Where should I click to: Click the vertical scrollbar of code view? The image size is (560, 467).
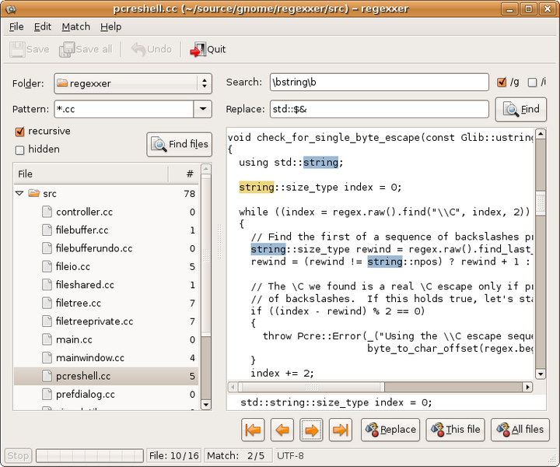[541, 254]
